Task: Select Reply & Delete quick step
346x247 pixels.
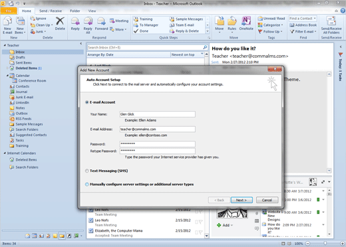Action: coord(184,31)
